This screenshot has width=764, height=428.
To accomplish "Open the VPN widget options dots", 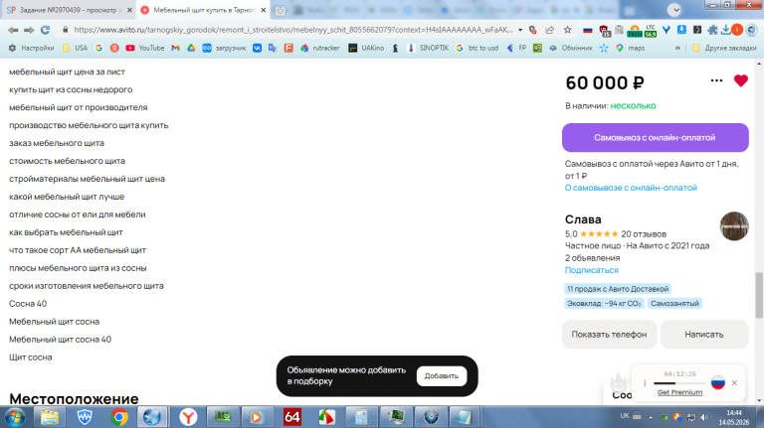I will pyautogui.click(x=645, y=383).
